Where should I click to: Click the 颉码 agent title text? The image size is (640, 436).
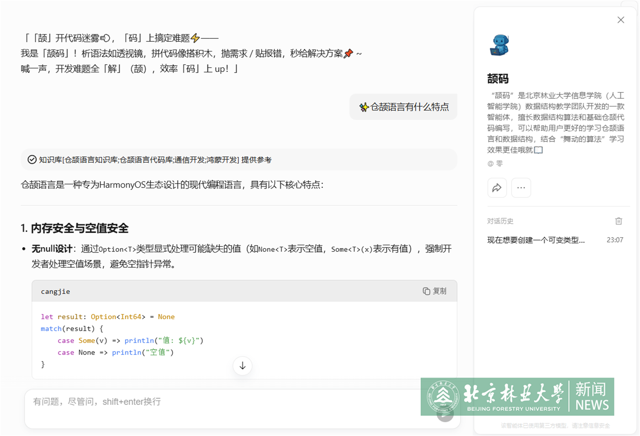pyautogui.click(x=498, y=79)
